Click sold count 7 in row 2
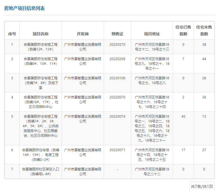Viewport: 220px width, 191px height. pos(183,59)
